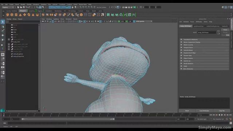Open the Script Editor icon at bottom right
The image size is (233, 131).
tap(230, 123)
